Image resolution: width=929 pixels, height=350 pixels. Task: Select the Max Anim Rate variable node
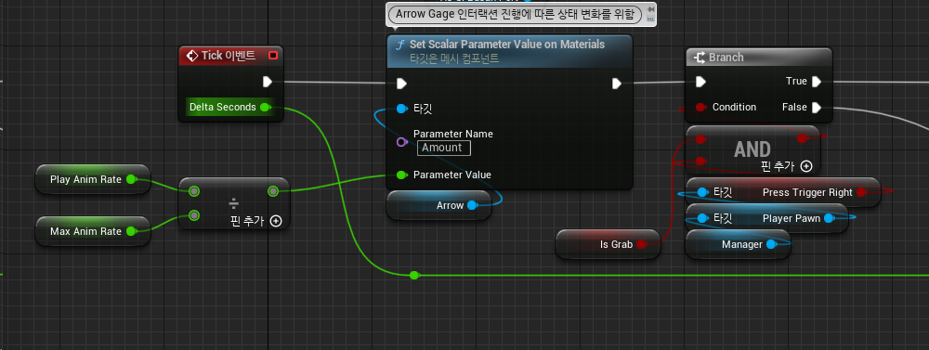click(x=92, y=231)
